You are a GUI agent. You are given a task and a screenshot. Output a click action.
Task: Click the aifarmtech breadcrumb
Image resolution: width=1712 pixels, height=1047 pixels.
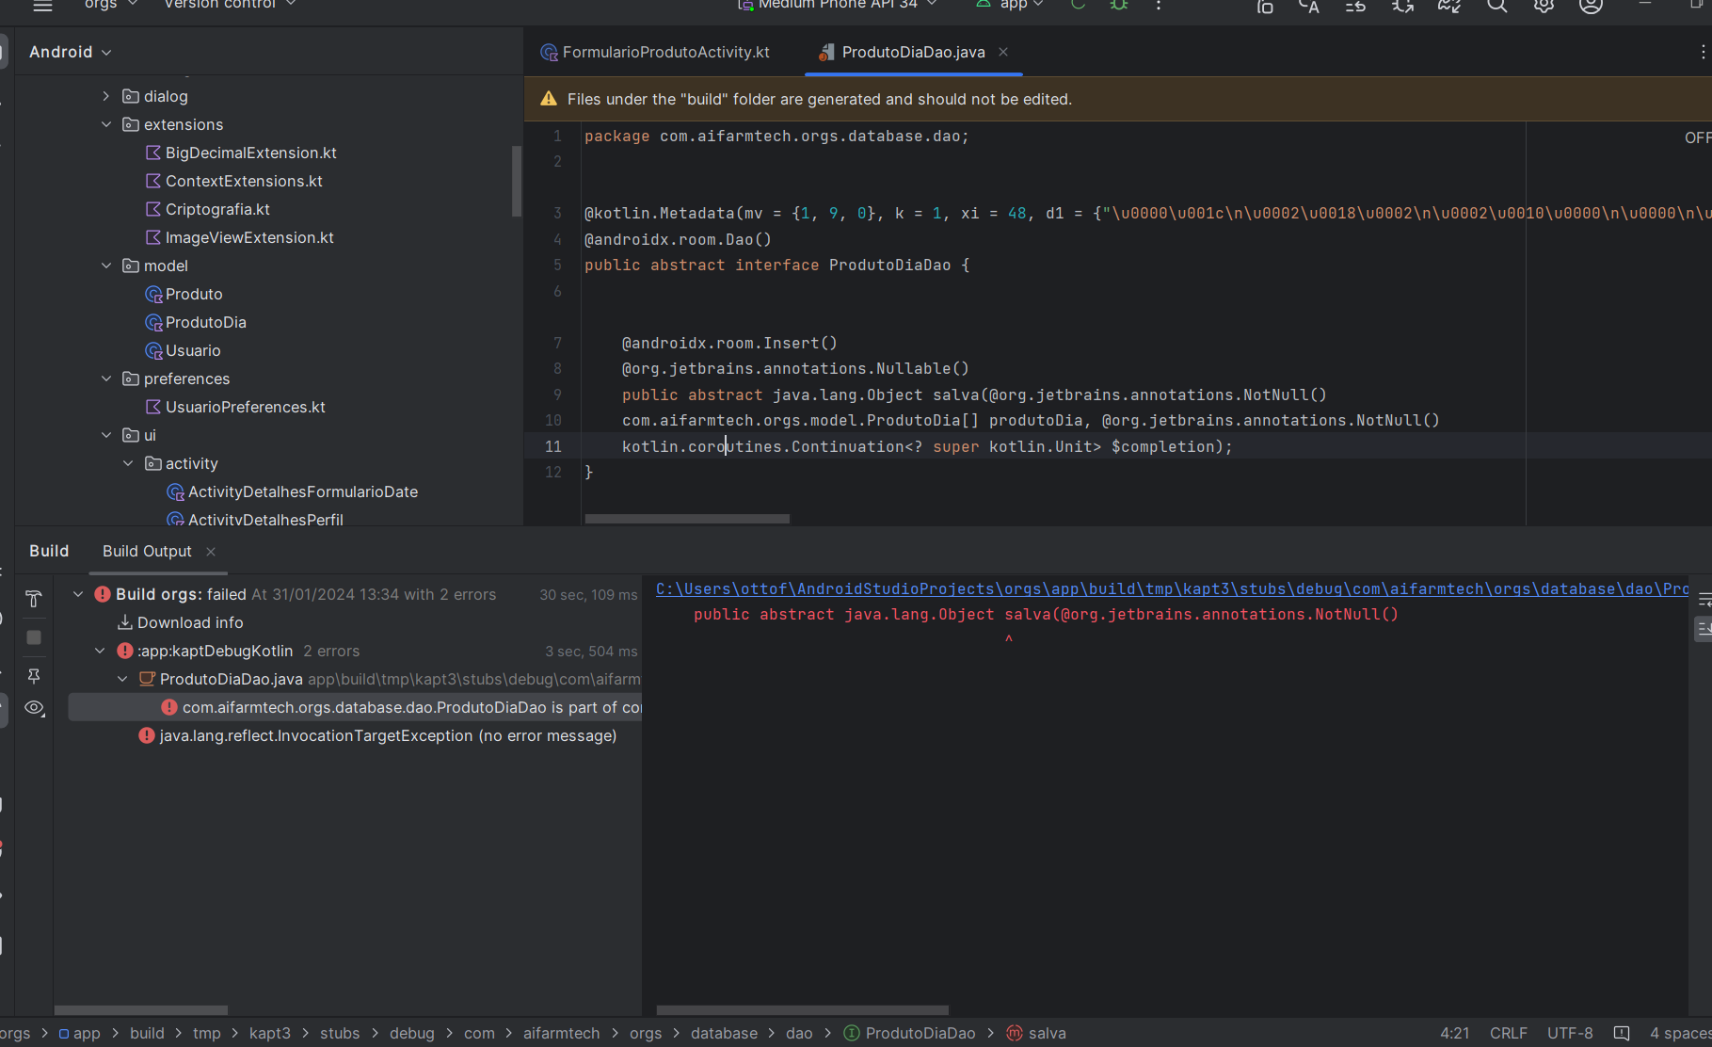pyautogui.click(x=561, y=1033)
